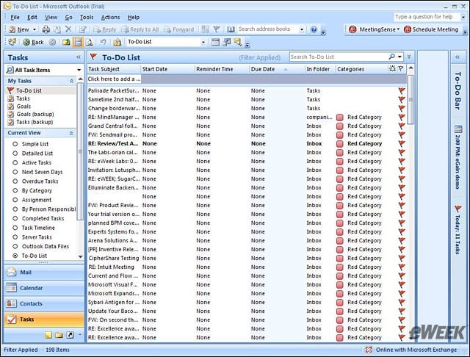Click Red Category swatch for Grand Central row

[339, 126]
